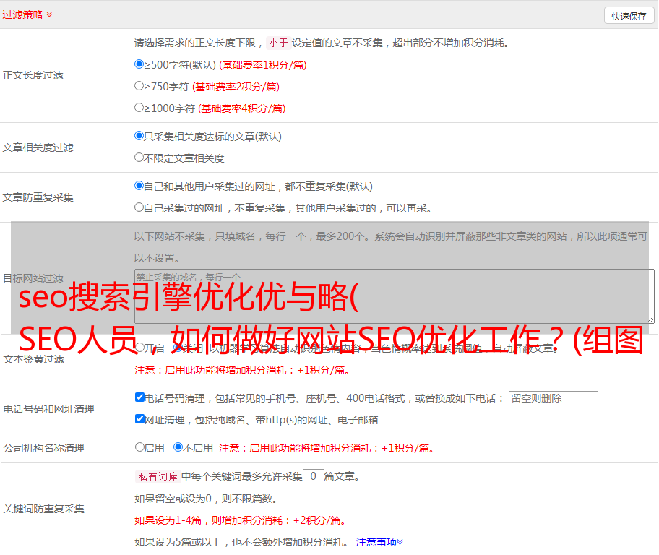Click the 正文长度过滤 row label

pos(33,75)
